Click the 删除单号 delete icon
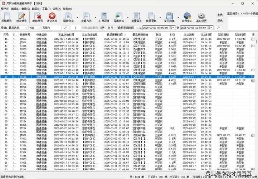Screen dimensions: 258x179 click(37, 16)
